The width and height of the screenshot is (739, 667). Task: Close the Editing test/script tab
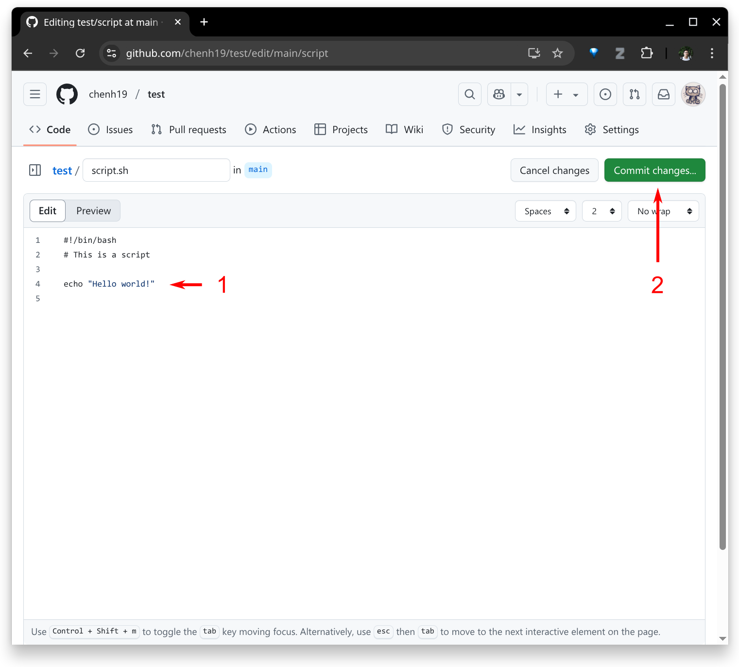(x=178, y=22)
